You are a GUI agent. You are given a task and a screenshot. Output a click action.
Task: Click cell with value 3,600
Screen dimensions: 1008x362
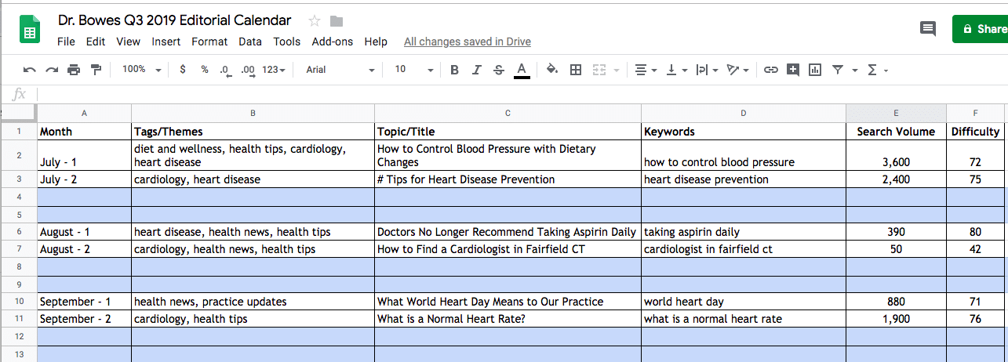pyautogui.click(x=896, y=155)
